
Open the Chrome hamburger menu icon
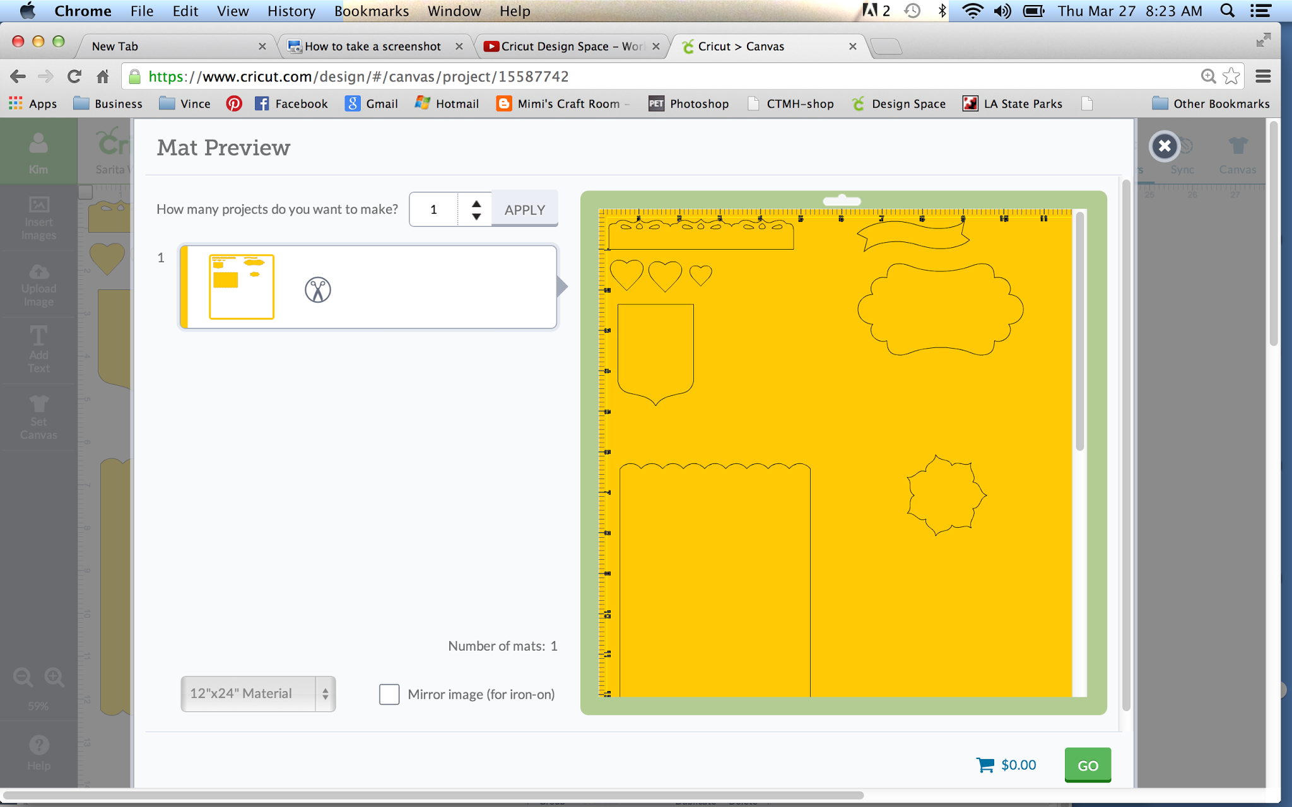1263,76
